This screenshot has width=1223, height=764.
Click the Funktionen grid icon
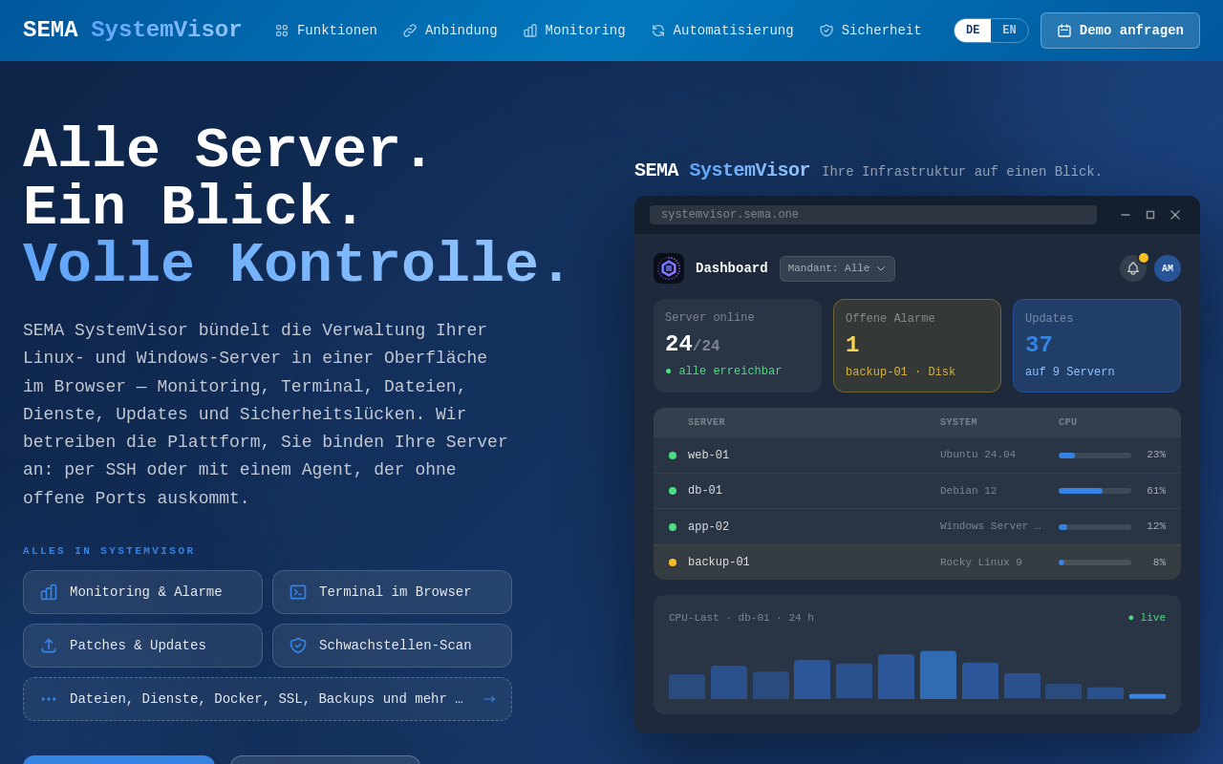282,31
